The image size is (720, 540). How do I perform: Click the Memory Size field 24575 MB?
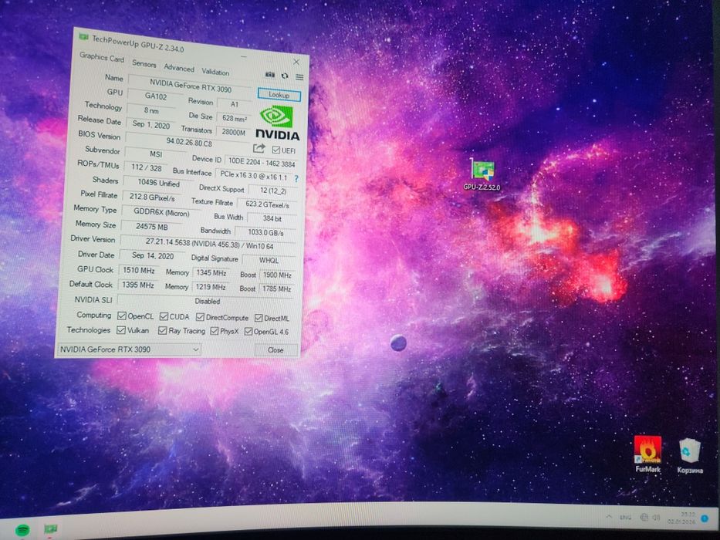151,226
